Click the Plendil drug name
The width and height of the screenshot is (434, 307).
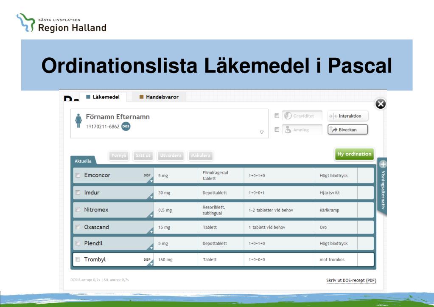point(93,243)
